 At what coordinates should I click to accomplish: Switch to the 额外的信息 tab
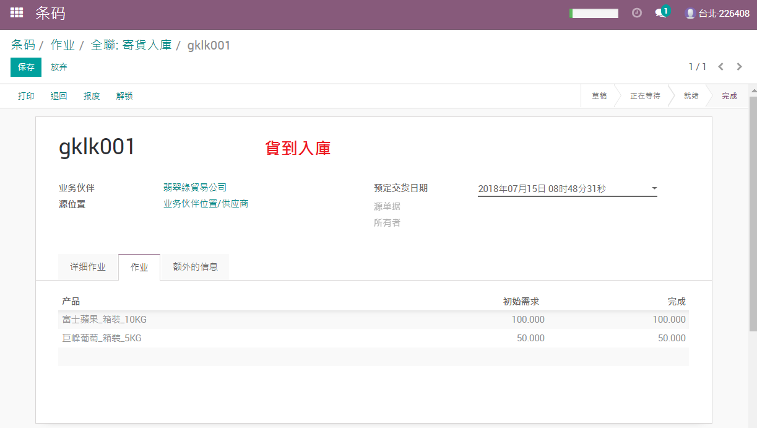[195, 267]
